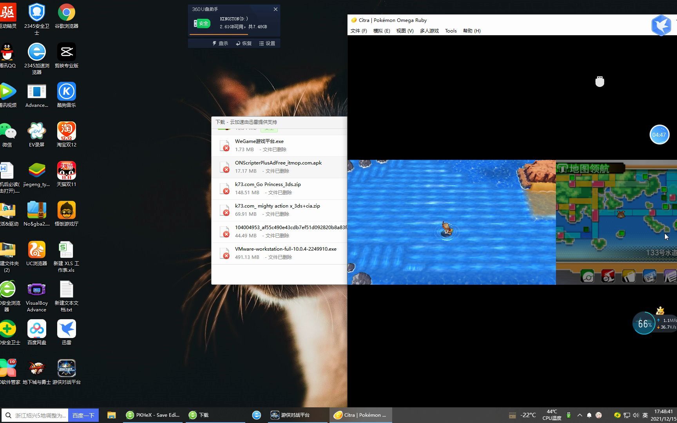Tap the yellow bag icon in game

coord(628,277)
